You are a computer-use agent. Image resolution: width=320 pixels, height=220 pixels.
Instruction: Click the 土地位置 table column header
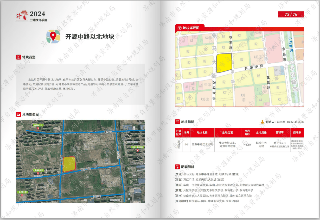pos(227,133)
